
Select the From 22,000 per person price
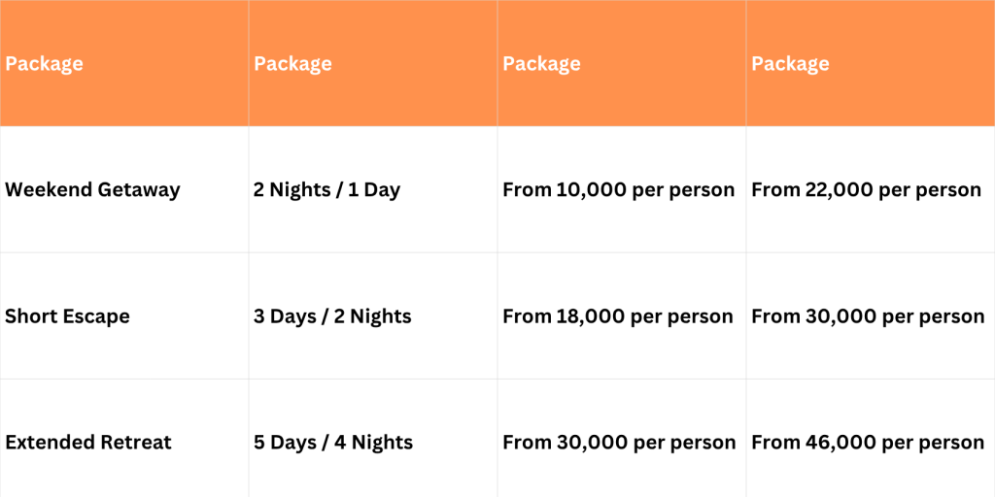coord(866,190)
